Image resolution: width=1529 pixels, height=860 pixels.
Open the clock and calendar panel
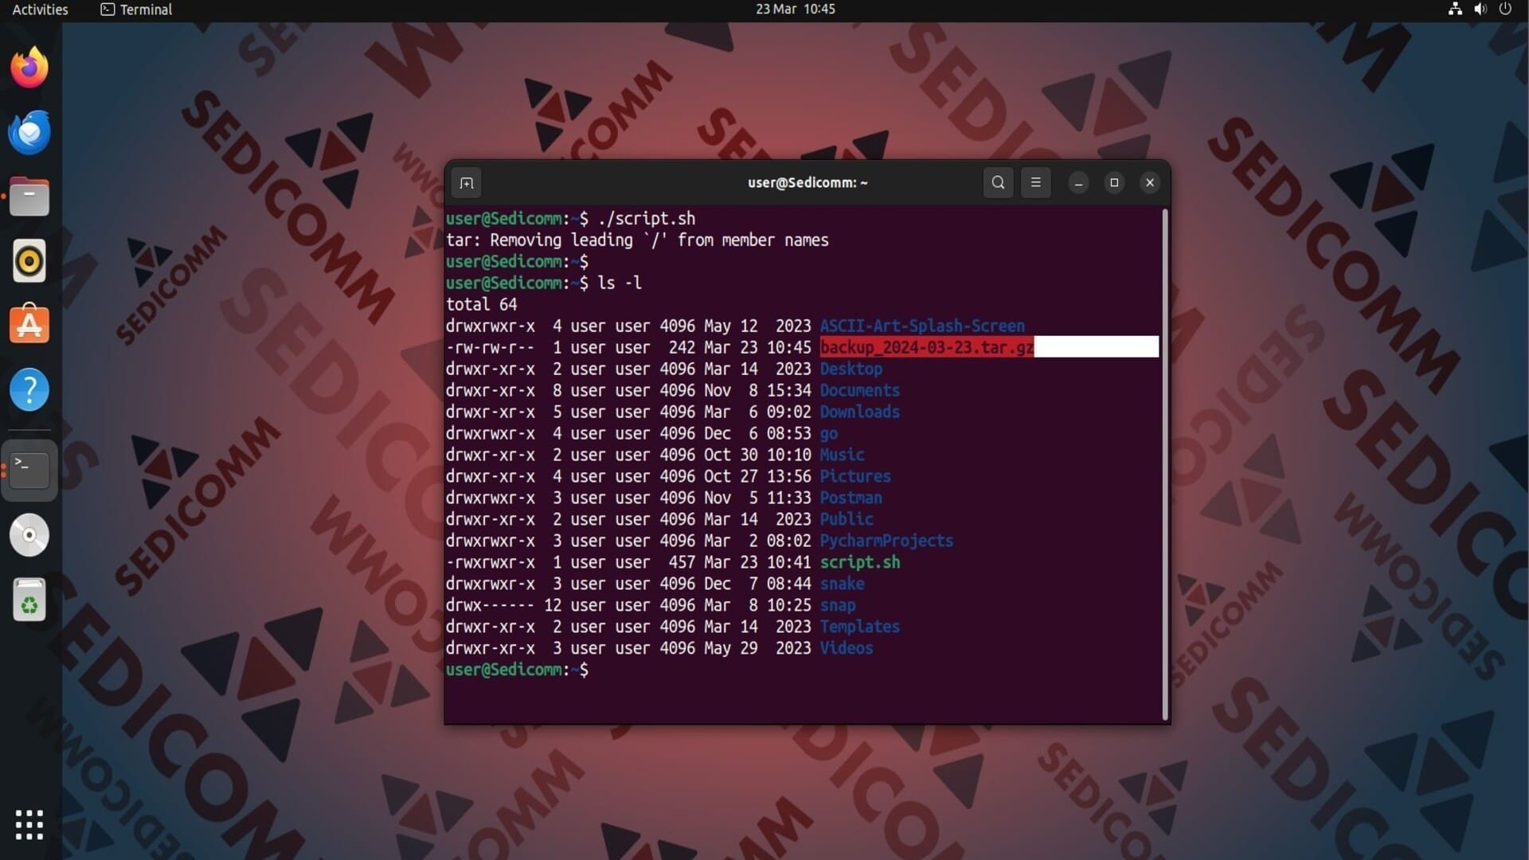795,10
